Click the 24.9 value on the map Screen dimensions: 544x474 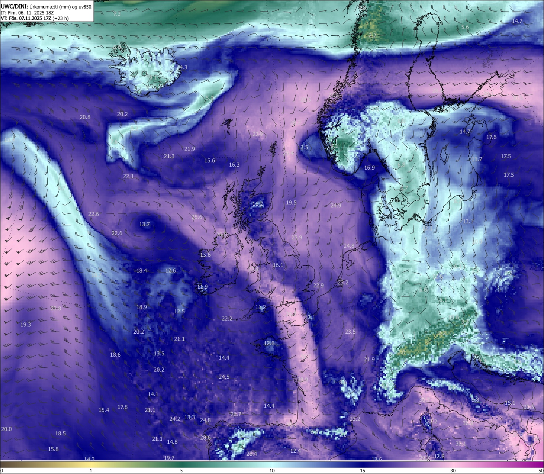click(336, 206)
